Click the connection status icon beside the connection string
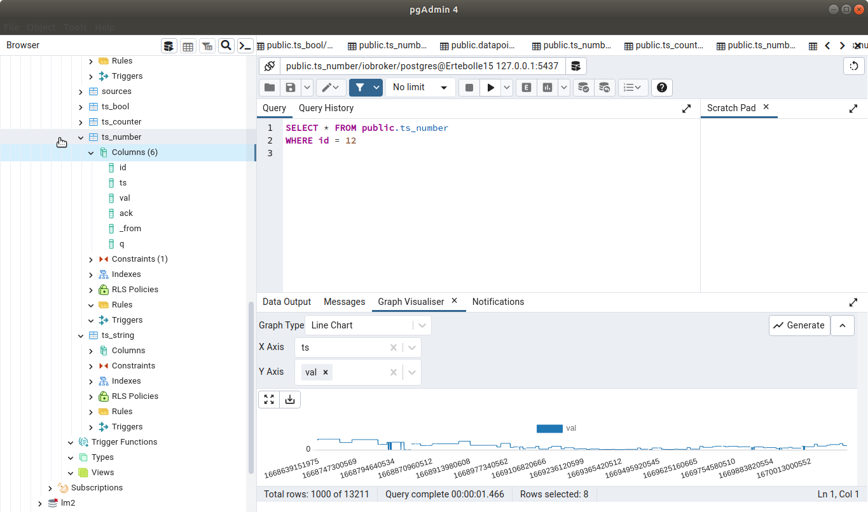Screen dimensions: 868x512 point(270,66)
